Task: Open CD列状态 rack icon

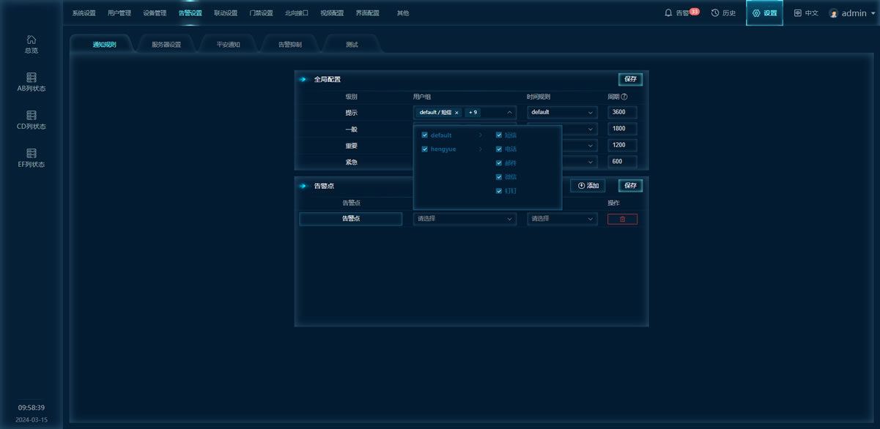Action: coord(31,116)
